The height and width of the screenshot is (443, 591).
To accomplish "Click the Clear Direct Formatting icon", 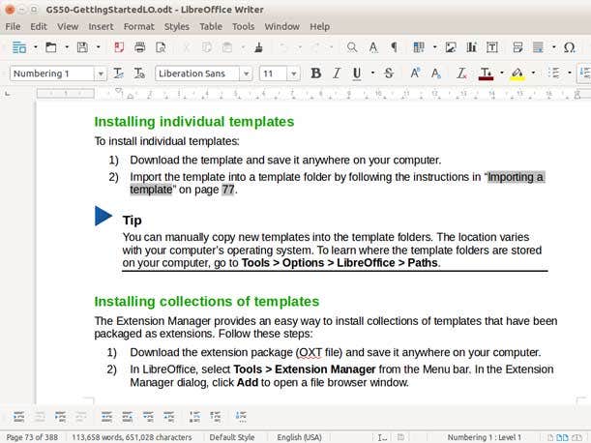I will tap(461, 74).
